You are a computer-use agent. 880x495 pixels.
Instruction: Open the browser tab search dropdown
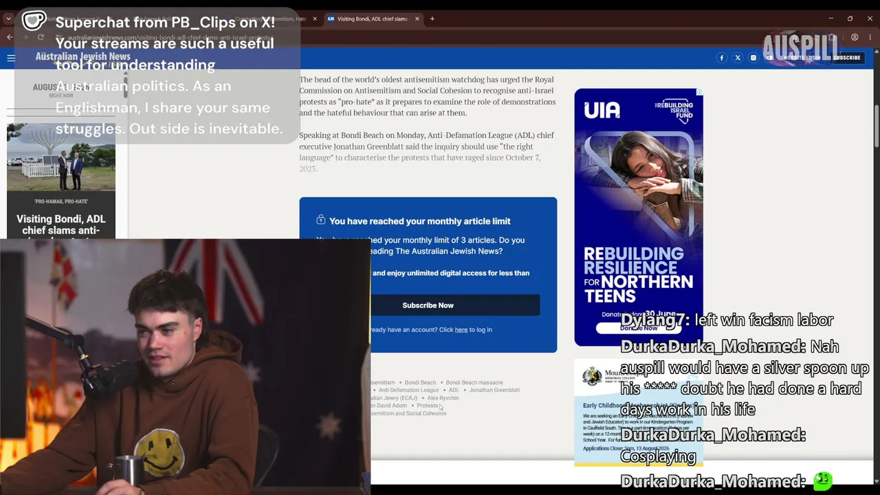pyautogui.click(x=8, y=19)
